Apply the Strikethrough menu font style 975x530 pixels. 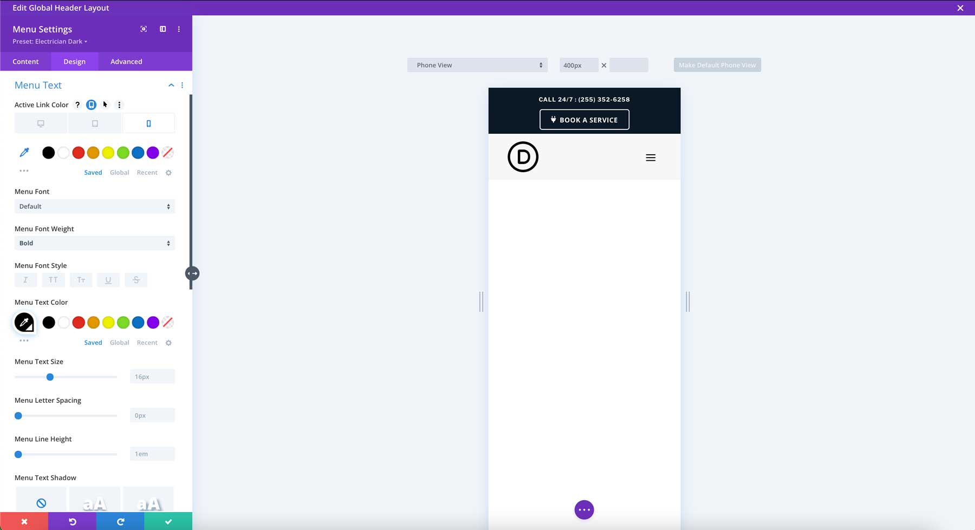pyautogui.click(x=136, y=279)
